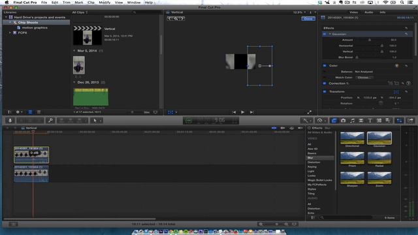418x235 pixels.
Task: Switch to inspector Info tab
Action: tap(383, 12)
